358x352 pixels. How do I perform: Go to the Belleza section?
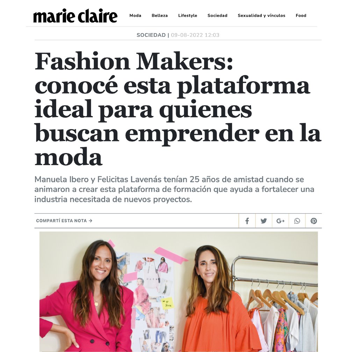point(159,15)
